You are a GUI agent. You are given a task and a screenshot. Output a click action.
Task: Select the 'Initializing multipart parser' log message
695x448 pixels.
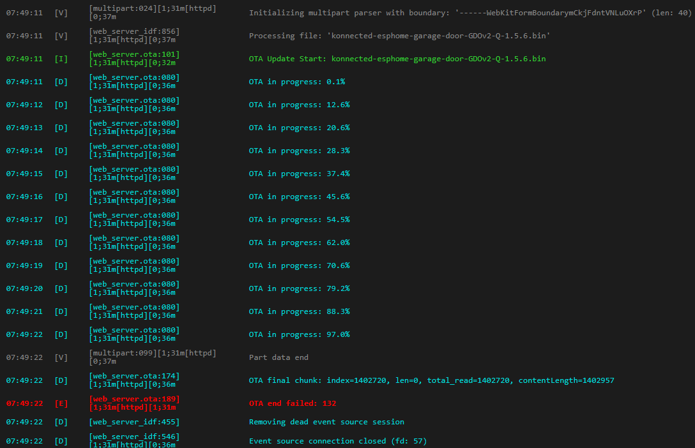[x=470, y=13]
